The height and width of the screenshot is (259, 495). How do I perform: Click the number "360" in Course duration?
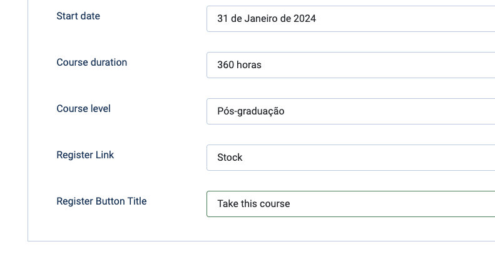(x=225, y=65)
